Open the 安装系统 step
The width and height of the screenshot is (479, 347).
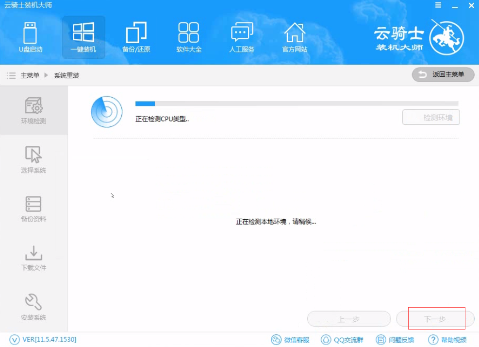33,309
